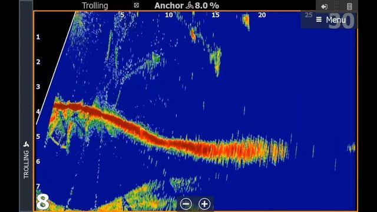The image size is (377, 212).
Task: Zoom in with the plus button
Action: point(204,204)
